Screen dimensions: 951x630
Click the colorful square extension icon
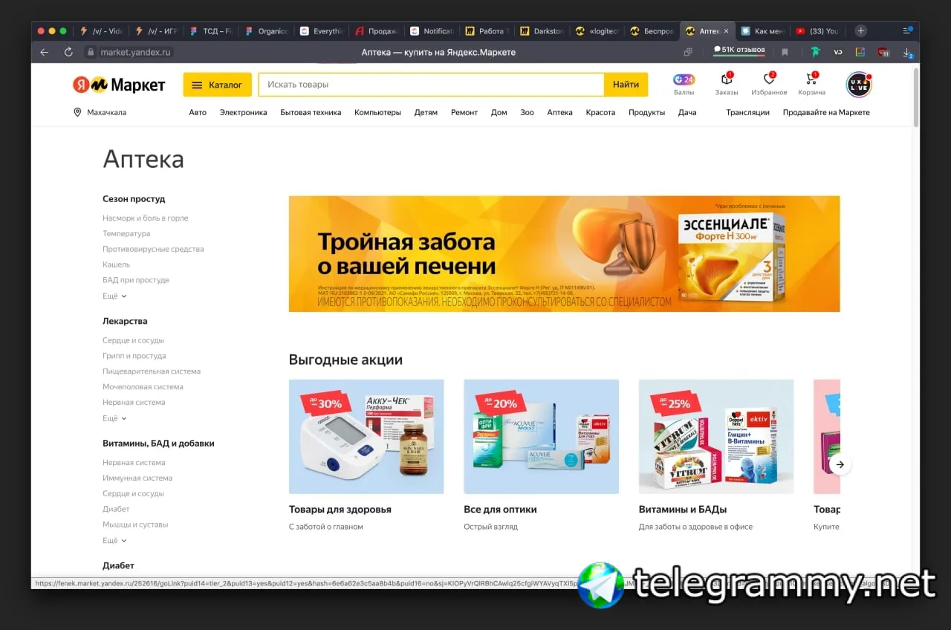click(860, 52)
